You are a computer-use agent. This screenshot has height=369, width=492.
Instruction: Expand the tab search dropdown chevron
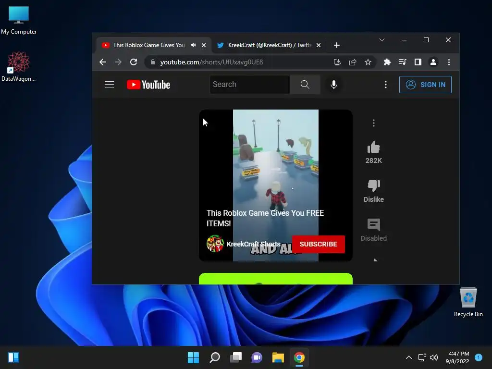point(382,40)
